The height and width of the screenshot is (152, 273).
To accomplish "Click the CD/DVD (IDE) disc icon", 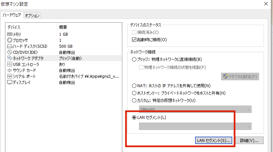I will pyautogui.click(x=10, y=52).
